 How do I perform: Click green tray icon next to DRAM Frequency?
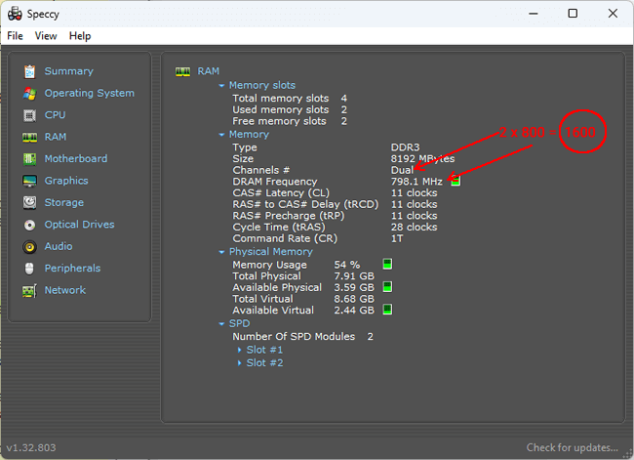click(456, 181)
